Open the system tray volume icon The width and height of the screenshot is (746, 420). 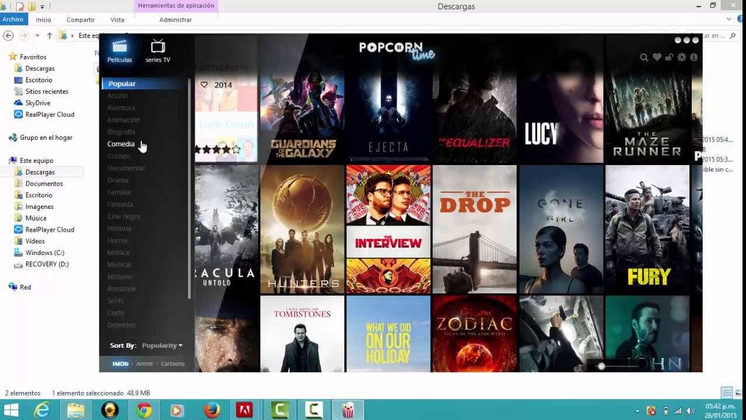point(691,411)
